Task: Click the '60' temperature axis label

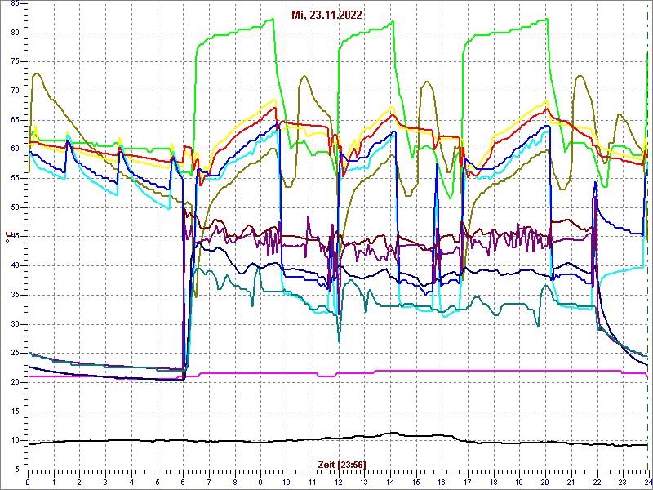Action: (x=14, y=149)
